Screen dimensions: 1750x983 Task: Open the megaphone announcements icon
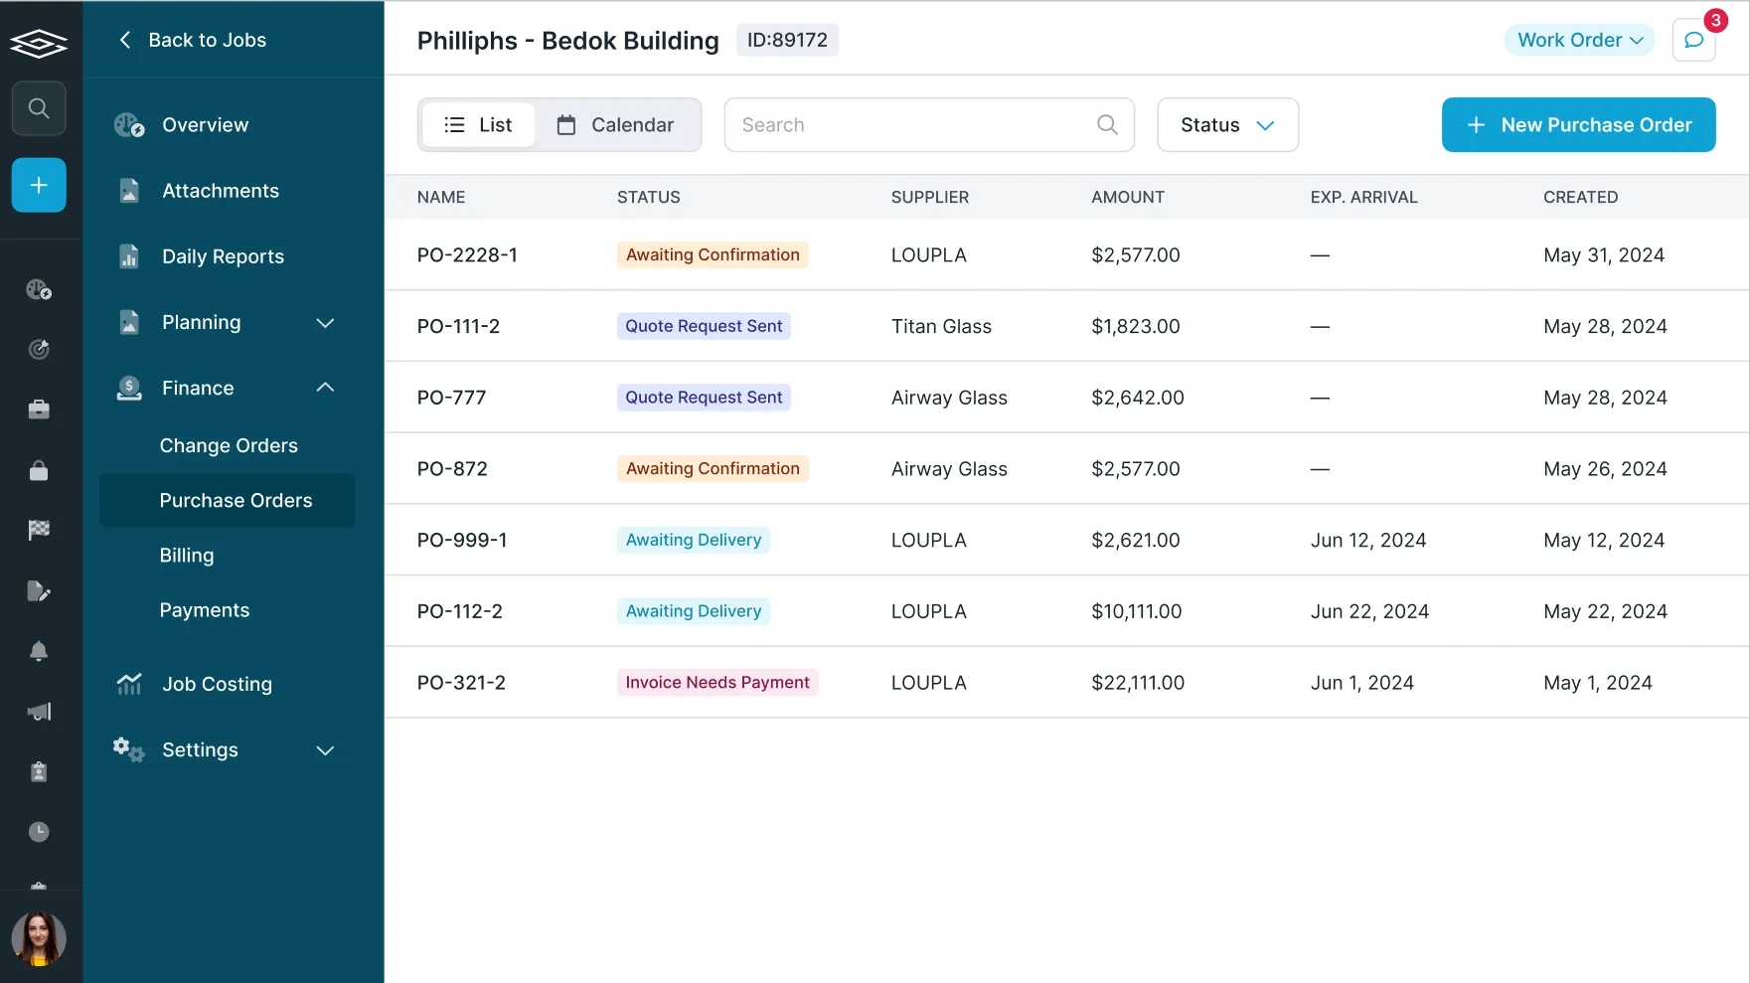pyautogui.click(x=39, y=712)
